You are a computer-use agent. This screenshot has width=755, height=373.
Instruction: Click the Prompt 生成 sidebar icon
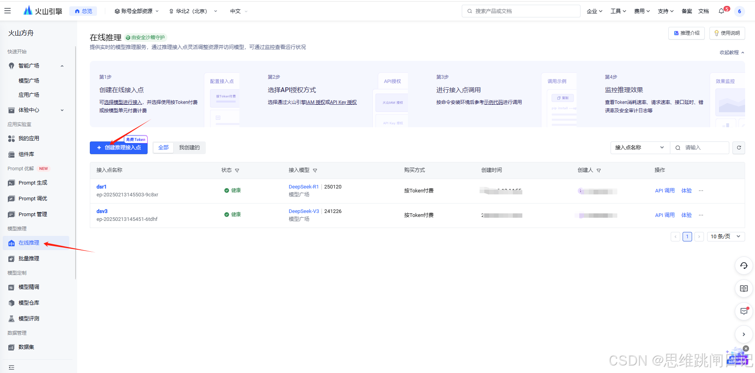coord(11,183)
